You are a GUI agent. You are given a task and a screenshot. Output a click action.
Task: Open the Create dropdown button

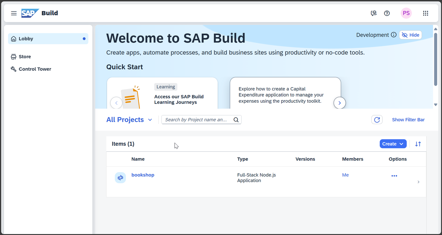(x=393, y=144)
